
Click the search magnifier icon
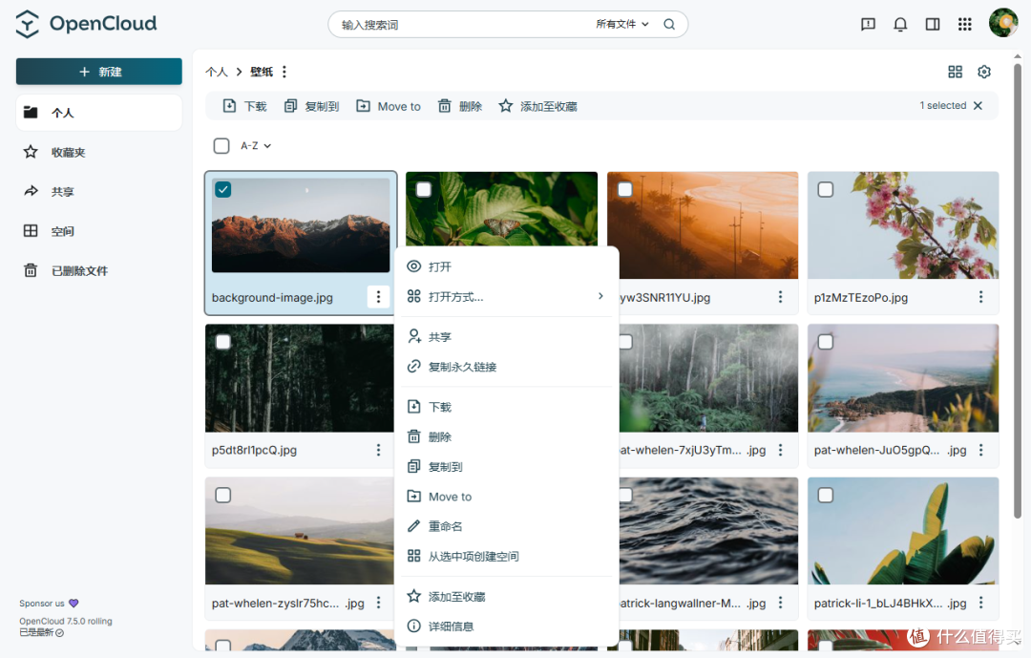[x=669, y=24]
